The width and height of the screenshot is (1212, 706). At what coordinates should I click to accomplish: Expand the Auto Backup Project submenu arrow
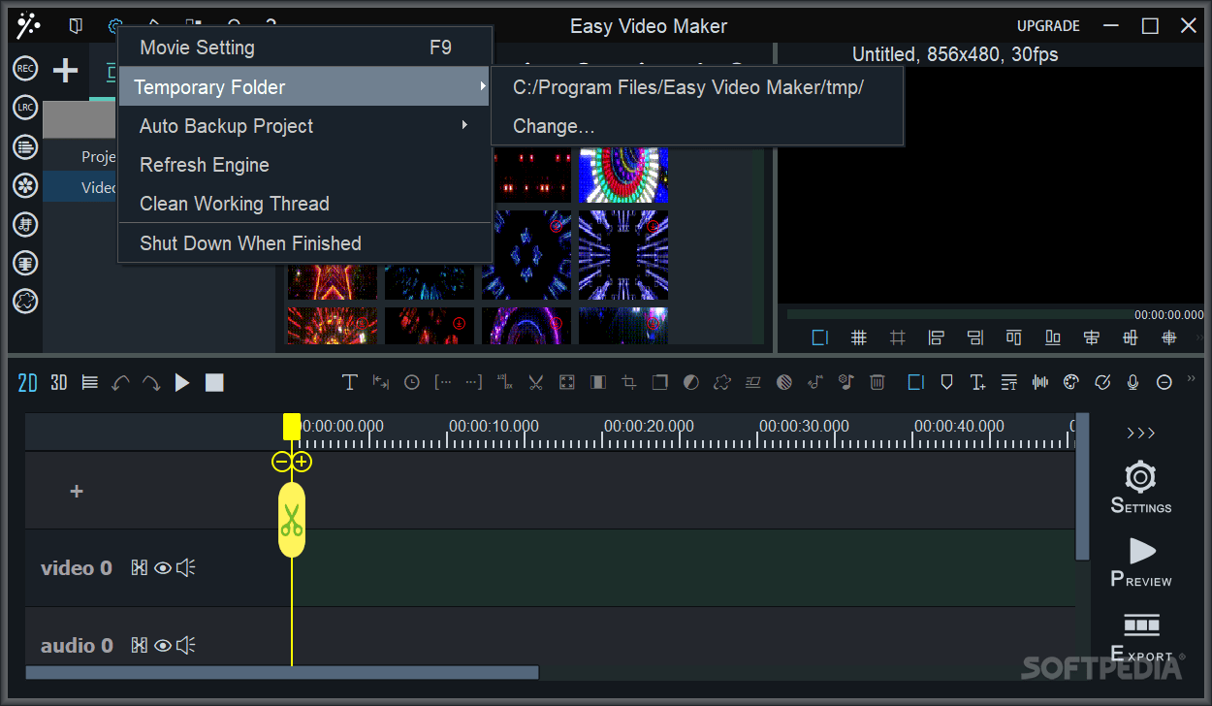click(465, 125)
